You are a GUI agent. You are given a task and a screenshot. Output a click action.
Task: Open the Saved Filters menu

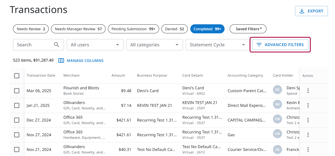(x=248, y=29)
